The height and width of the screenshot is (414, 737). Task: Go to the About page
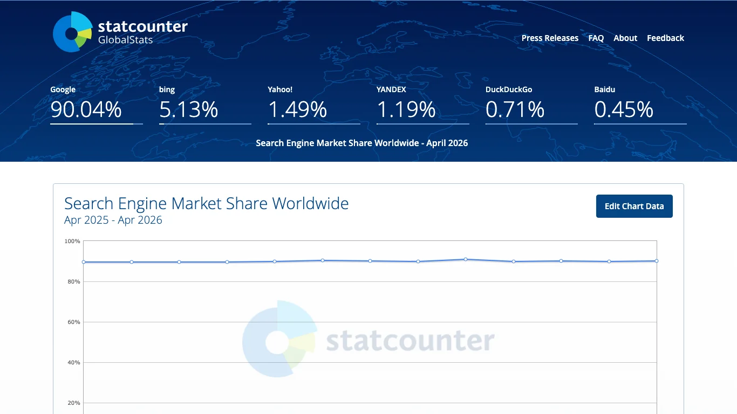coord(625,38)
